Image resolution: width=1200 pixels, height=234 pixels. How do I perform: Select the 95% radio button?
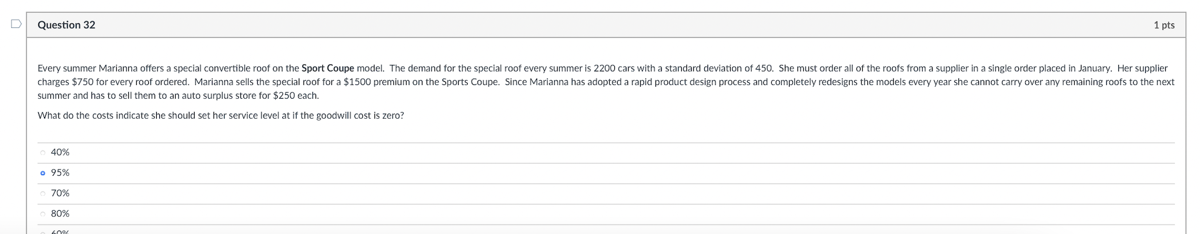pyautogui.click(x=43, y=173)
